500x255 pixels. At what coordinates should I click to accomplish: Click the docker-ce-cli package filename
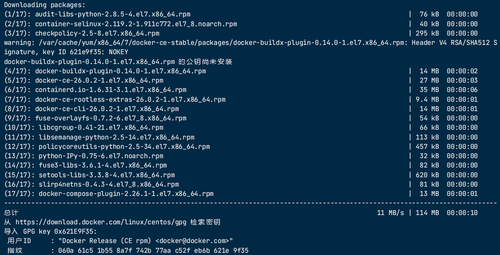coord(107,109)
